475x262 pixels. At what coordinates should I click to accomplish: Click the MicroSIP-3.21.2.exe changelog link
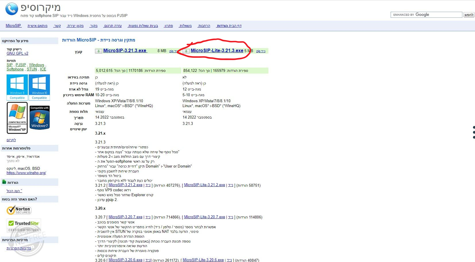coord(125,185)
